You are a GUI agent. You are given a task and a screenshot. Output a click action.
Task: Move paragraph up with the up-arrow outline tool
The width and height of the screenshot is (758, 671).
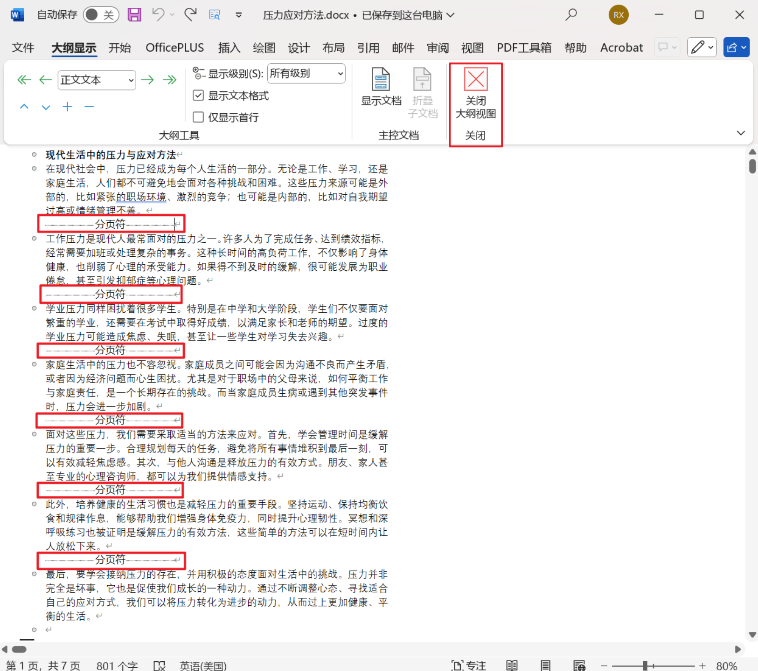pyautogui.click(x=24, y=107)
